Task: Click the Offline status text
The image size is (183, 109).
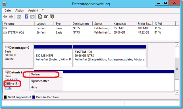Action: pyautogui.click(x=9, y=84)
